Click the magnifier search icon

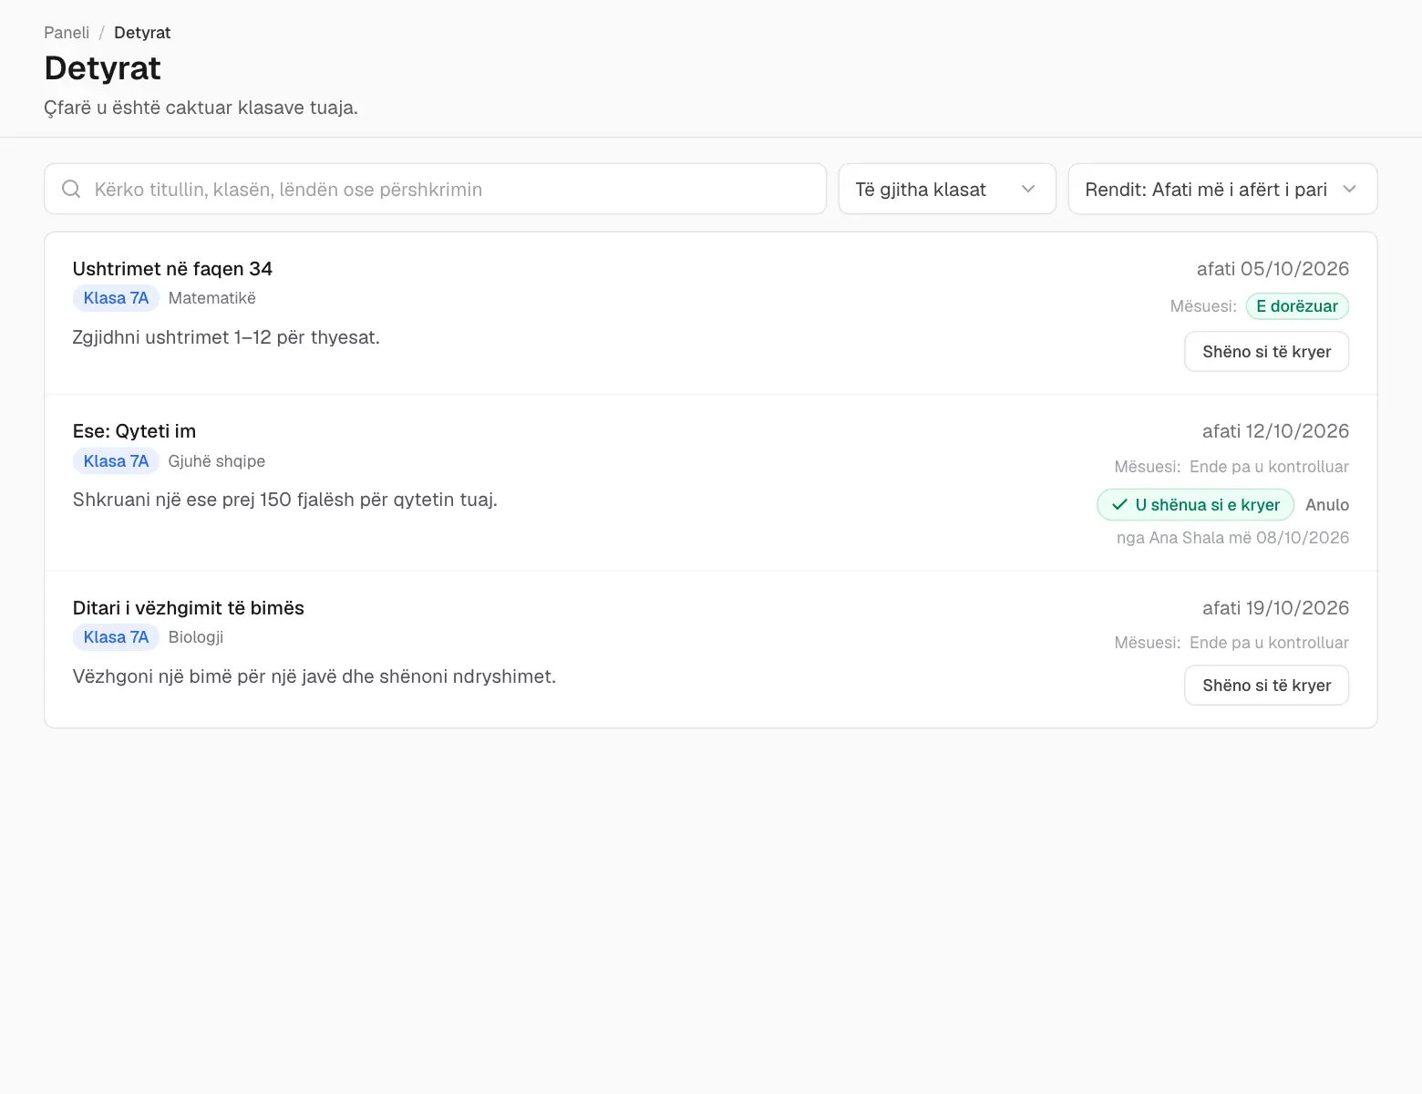pos(71,189)
